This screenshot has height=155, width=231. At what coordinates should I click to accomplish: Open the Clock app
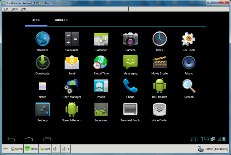(x=160, y=39)
